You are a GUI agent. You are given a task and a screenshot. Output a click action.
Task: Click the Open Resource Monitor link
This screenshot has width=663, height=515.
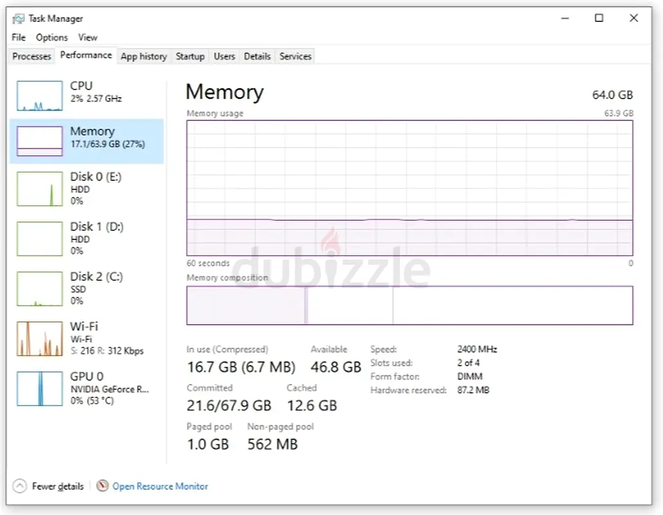160,486
